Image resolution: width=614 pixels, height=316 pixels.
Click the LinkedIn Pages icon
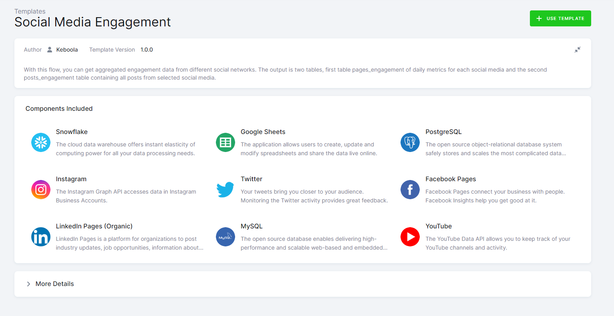pyautogui.click(x=40, y=237)
